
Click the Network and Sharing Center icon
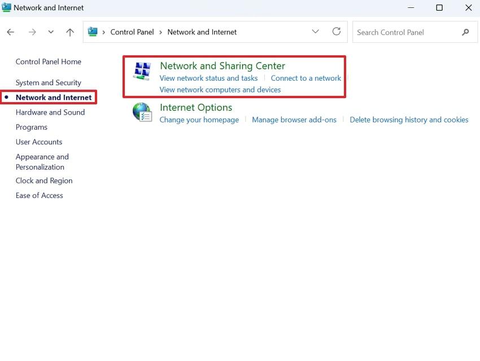click(142, 71)
